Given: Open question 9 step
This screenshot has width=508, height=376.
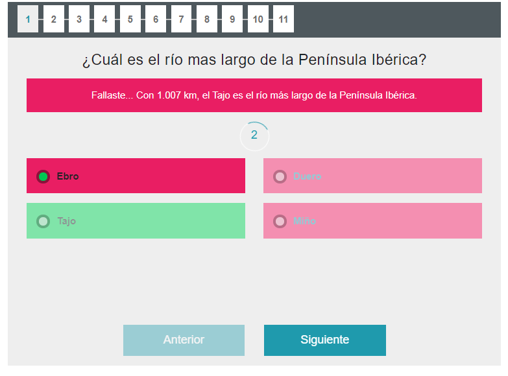Looking at the screenshot, I should click(x=232, y=19).
